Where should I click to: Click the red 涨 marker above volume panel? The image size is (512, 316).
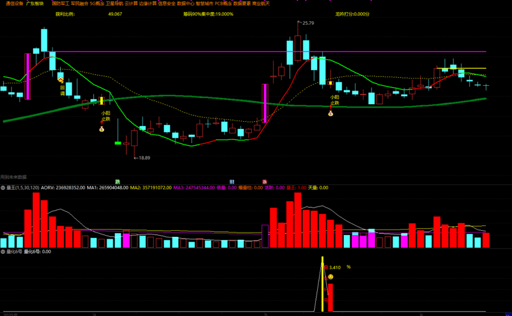pos(264,182)
